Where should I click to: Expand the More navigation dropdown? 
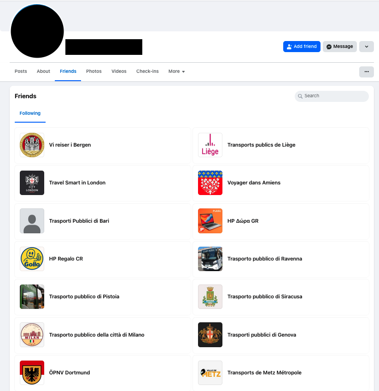(x=176, y=71)
